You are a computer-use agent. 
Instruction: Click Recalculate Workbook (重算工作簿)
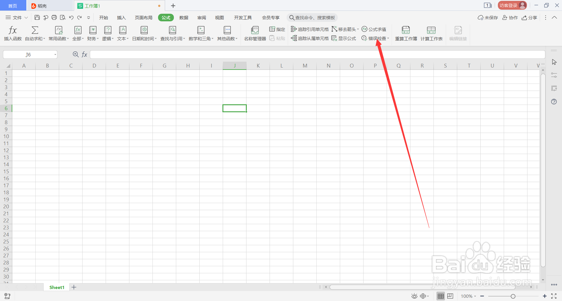[406, 34]
